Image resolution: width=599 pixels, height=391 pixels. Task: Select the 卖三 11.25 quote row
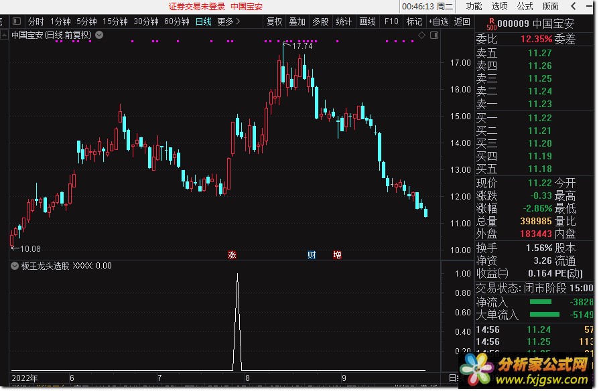click(534, 78)
